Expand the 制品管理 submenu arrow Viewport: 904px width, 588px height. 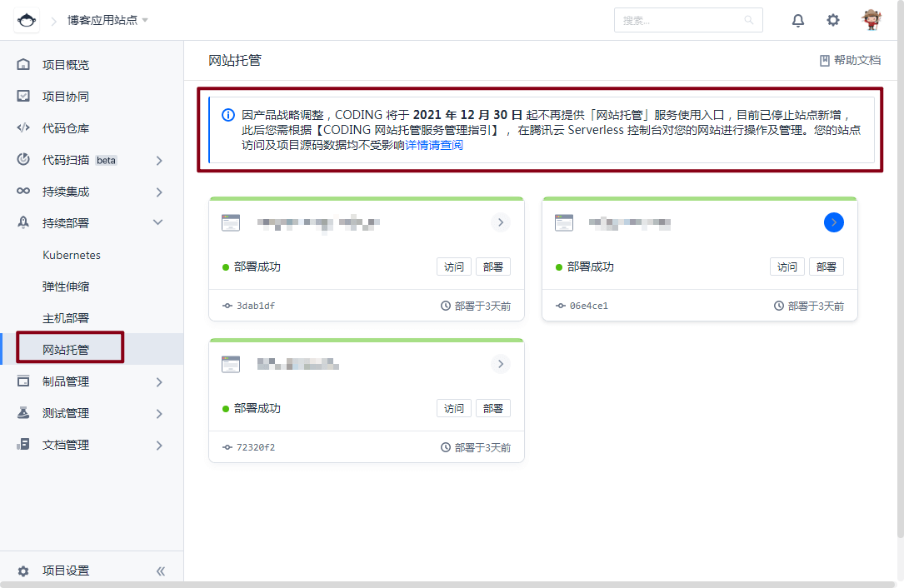(159, 382)
